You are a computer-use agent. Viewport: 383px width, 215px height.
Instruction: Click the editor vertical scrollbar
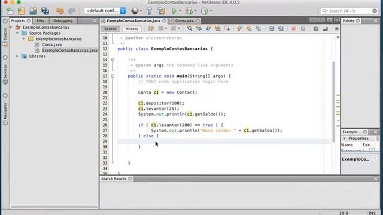(x=334, y=102)
